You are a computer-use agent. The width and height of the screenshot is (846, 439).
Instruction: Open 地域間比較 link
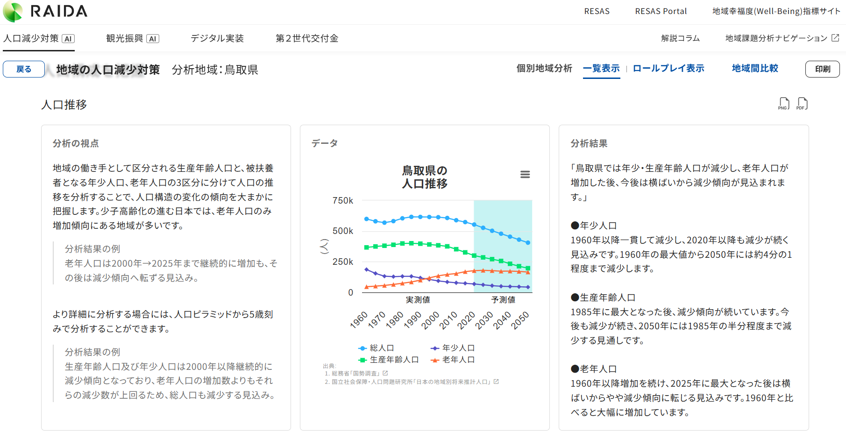click(755, 69)
